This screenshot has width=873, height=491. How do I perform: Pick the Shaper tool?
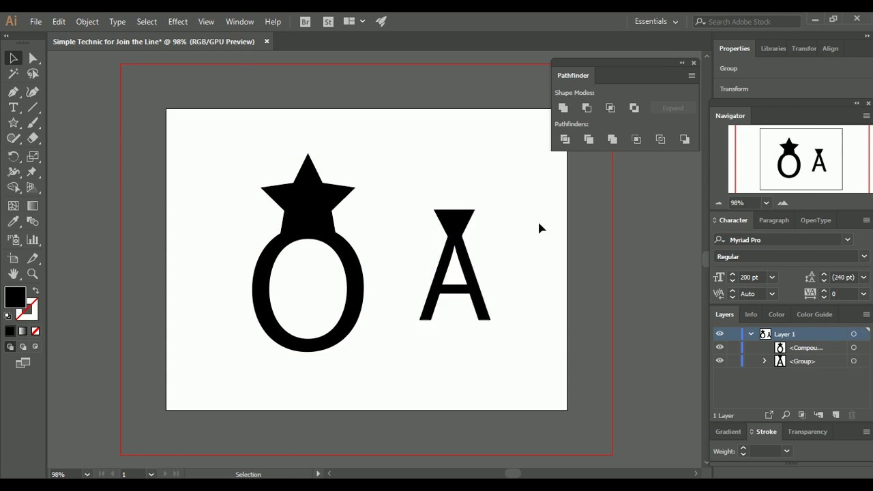coord(13,138)
